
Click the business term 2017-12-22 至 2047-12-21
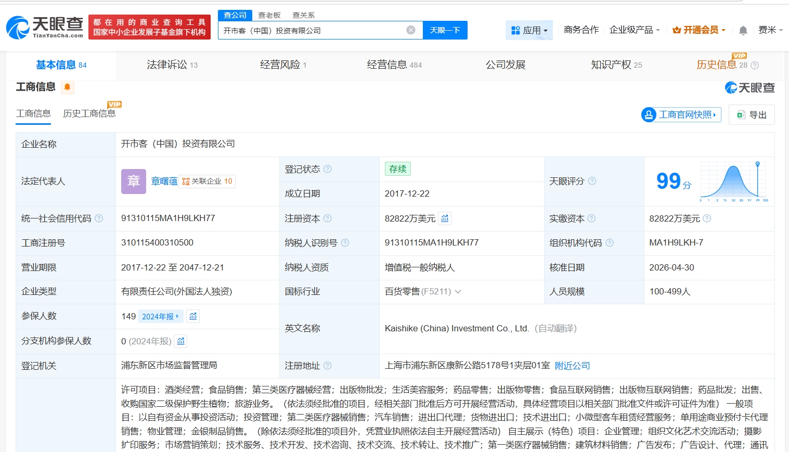pos(173,267)
